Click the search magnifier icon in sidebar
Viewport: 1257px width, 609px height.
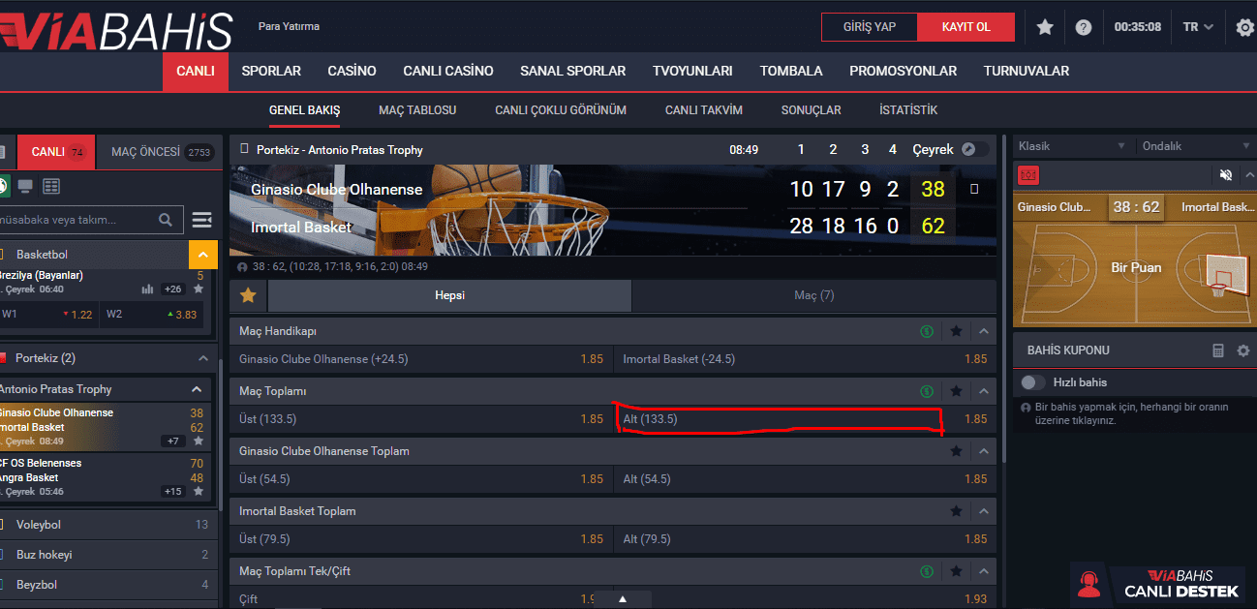coord(166,220)
